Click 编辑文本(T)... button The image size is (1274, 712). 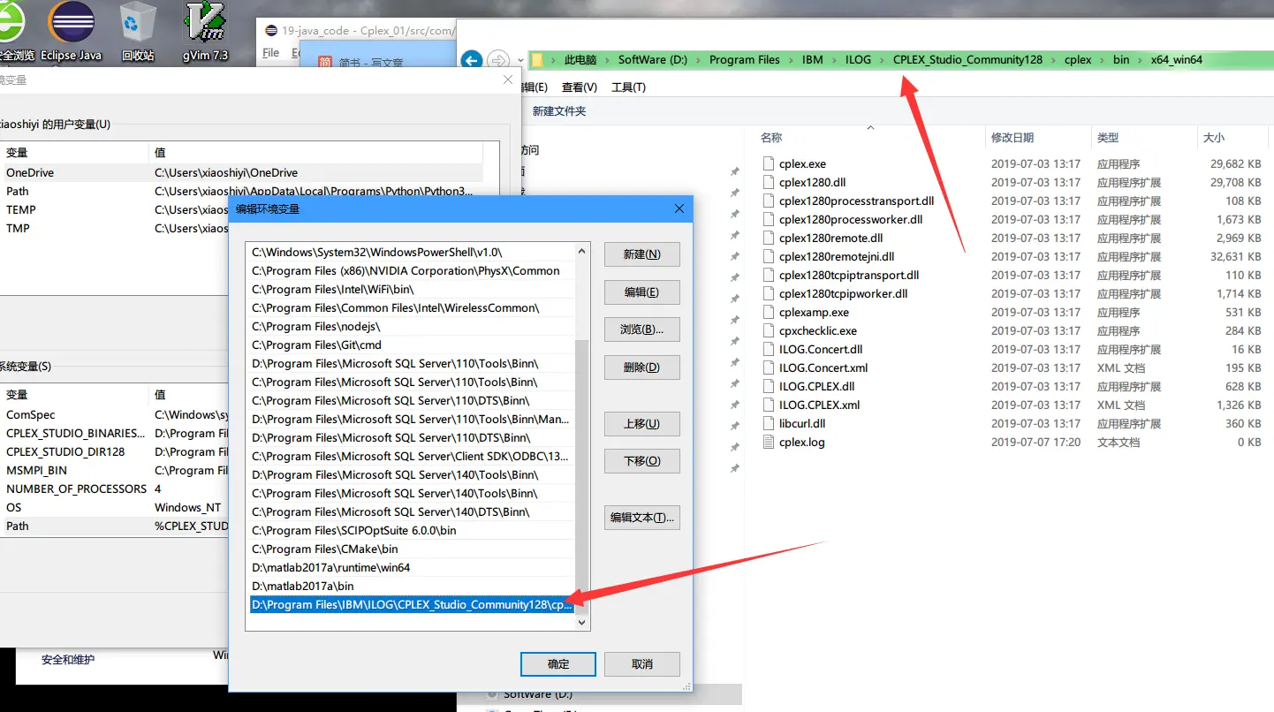tap(641, 518)
